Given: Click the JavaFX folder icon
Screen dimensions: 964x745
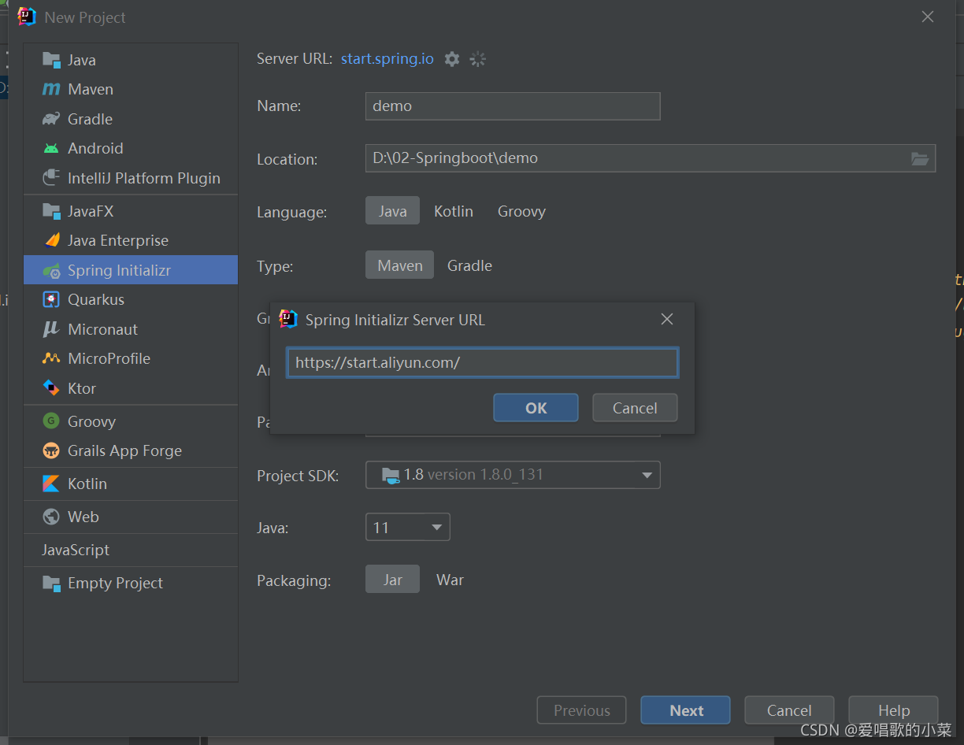Looking at the screenshot, I should 51,211.
